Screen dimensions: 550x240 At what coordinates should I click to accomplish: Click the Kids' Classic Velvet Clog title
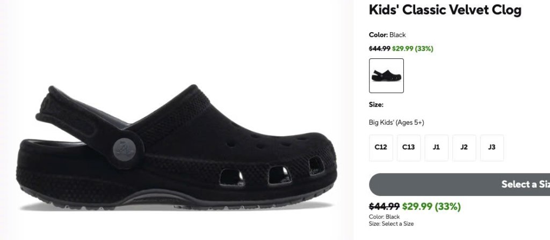tap(445, 10)
